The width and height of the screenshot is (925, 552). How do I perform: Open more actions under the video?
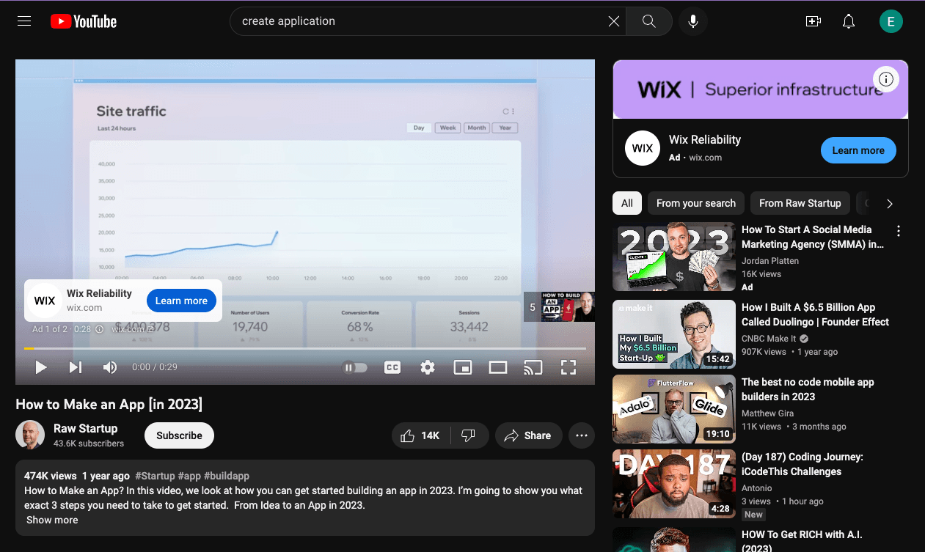point(582,435)
